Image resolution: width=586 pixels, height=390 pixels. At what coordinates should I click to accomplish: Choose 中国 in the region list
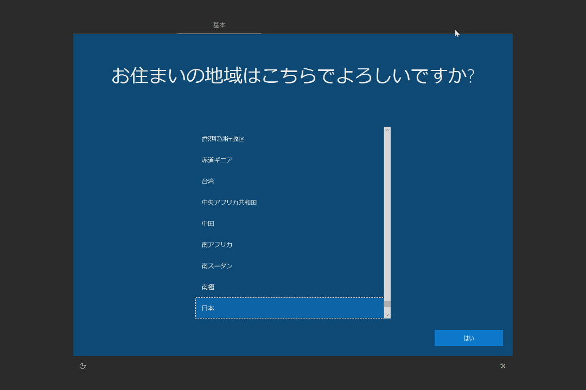point(290,224)
